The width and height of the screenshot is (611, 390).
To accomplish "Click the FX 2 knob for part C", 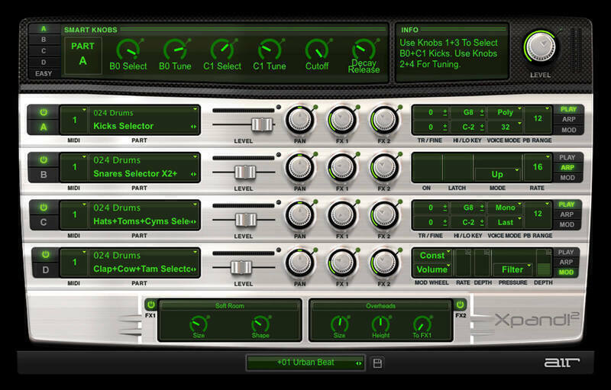I will pos(384,215).
